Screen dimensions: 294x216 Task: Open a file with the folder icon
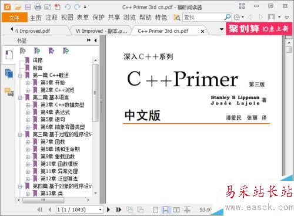click(18, 7)
